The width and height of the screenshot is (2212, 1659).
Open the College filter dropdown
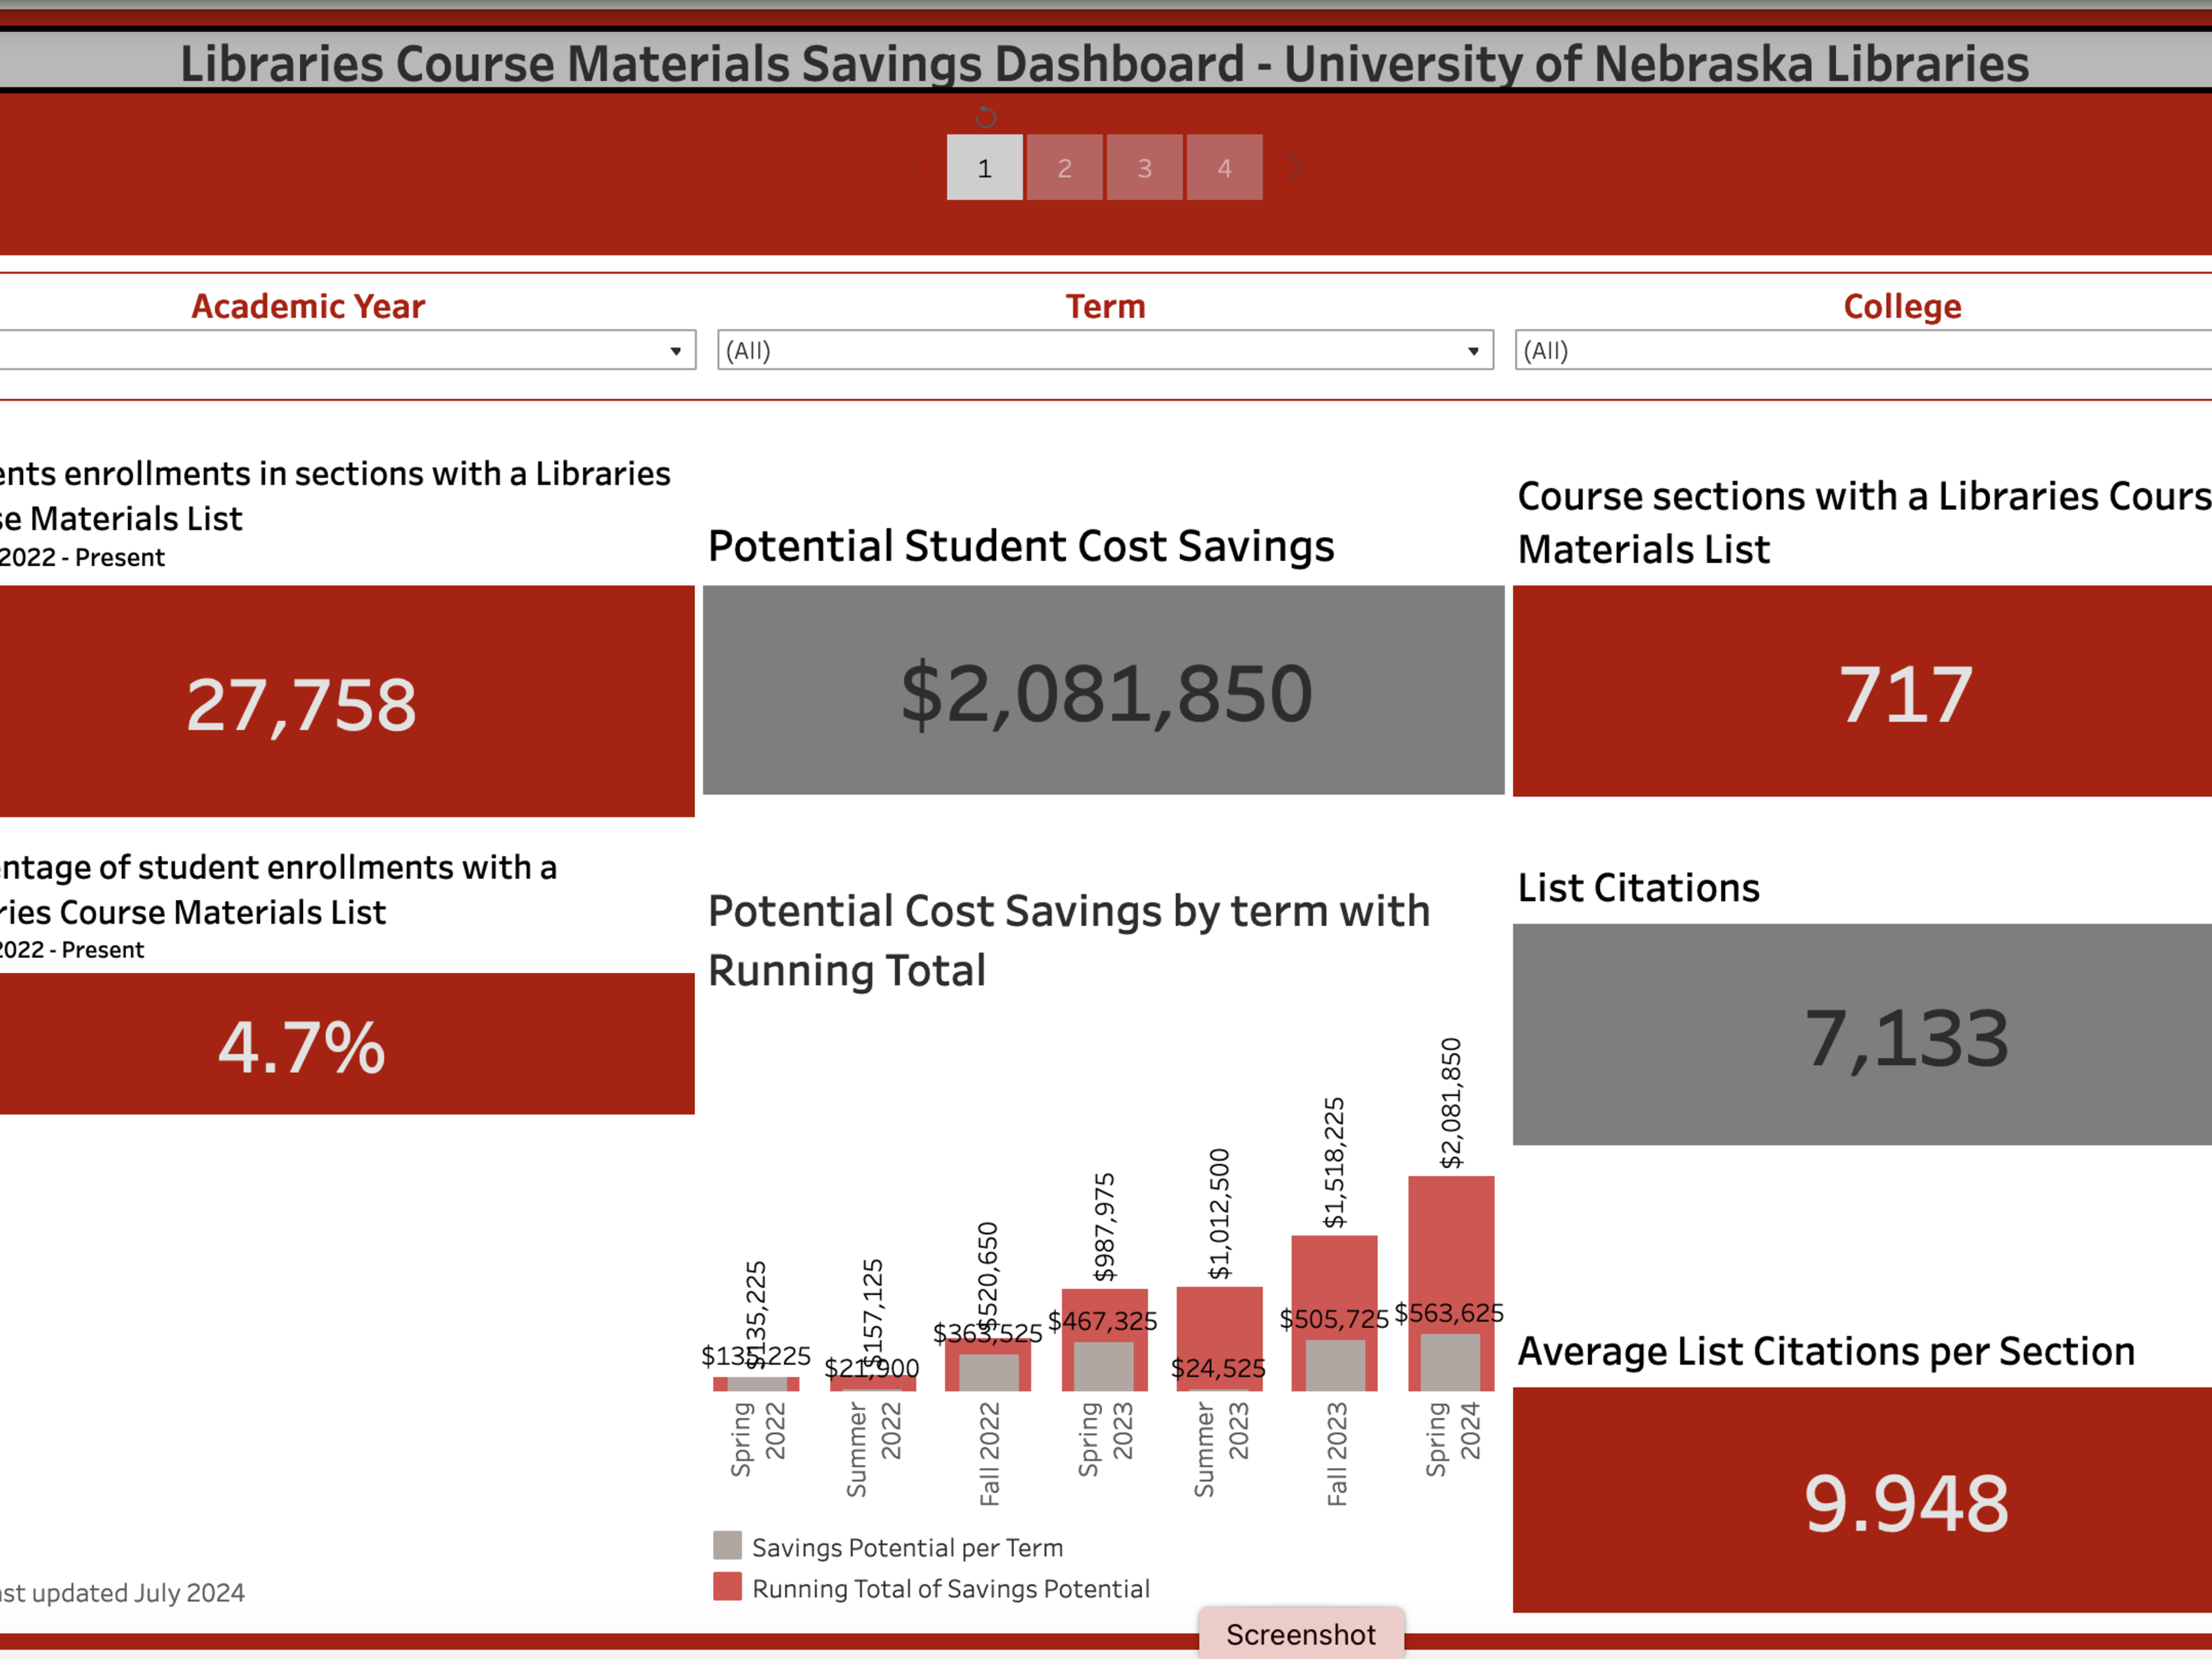point(1860,350)
